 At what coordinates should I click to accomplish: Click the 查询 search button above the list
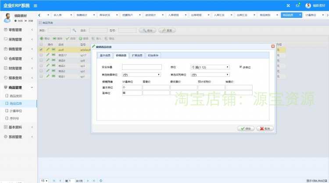coord(147,31)
